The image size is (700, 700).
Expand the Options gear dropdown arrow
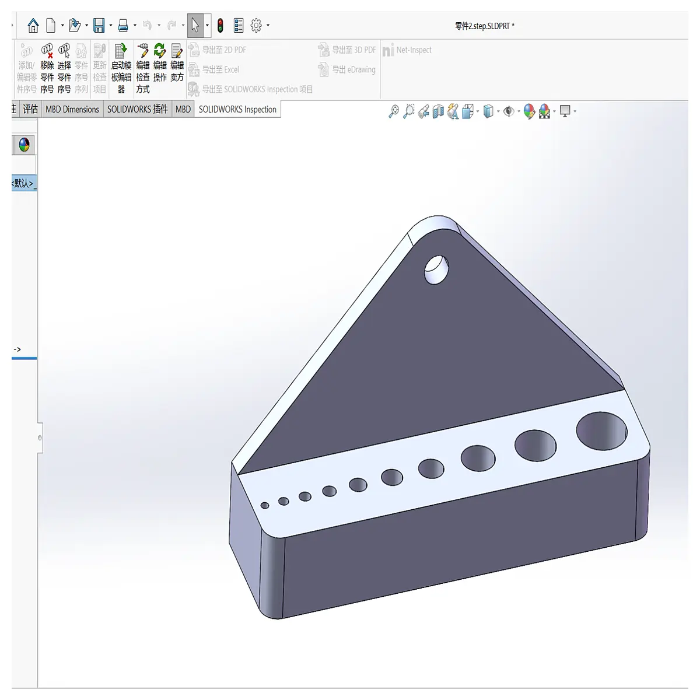[268, 26]
